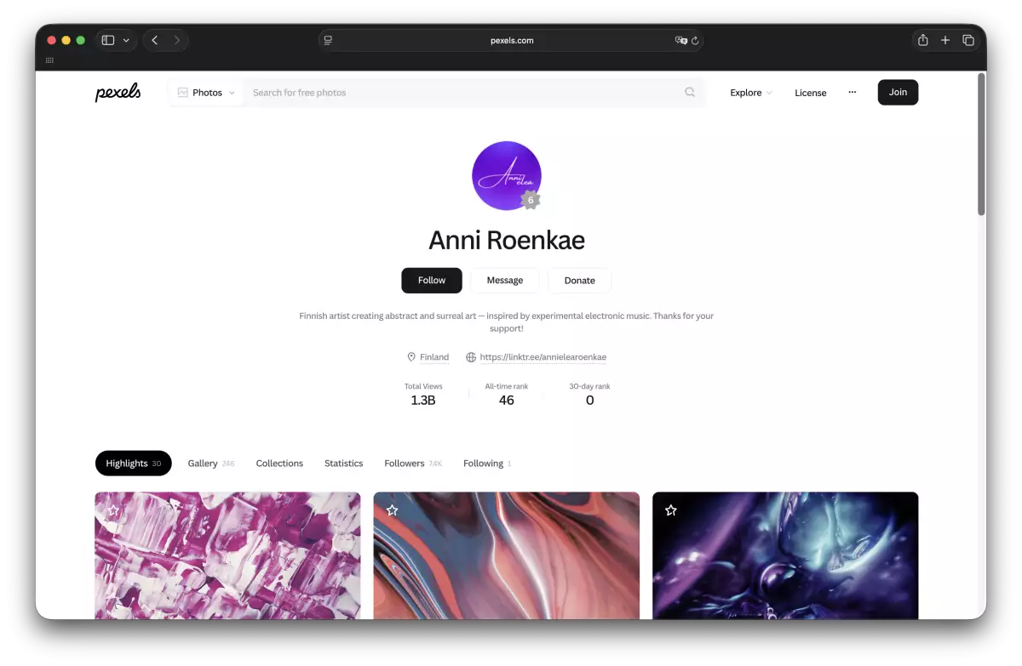The width and height of the screenshot is (1022, 666).
Task: Star the pink abstract painting photo
Action: (x=113, y=510)
